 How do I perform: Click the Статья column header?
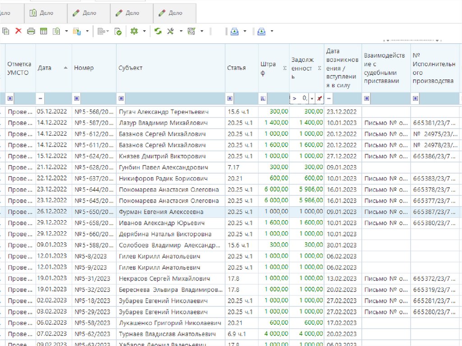[236, 68]
